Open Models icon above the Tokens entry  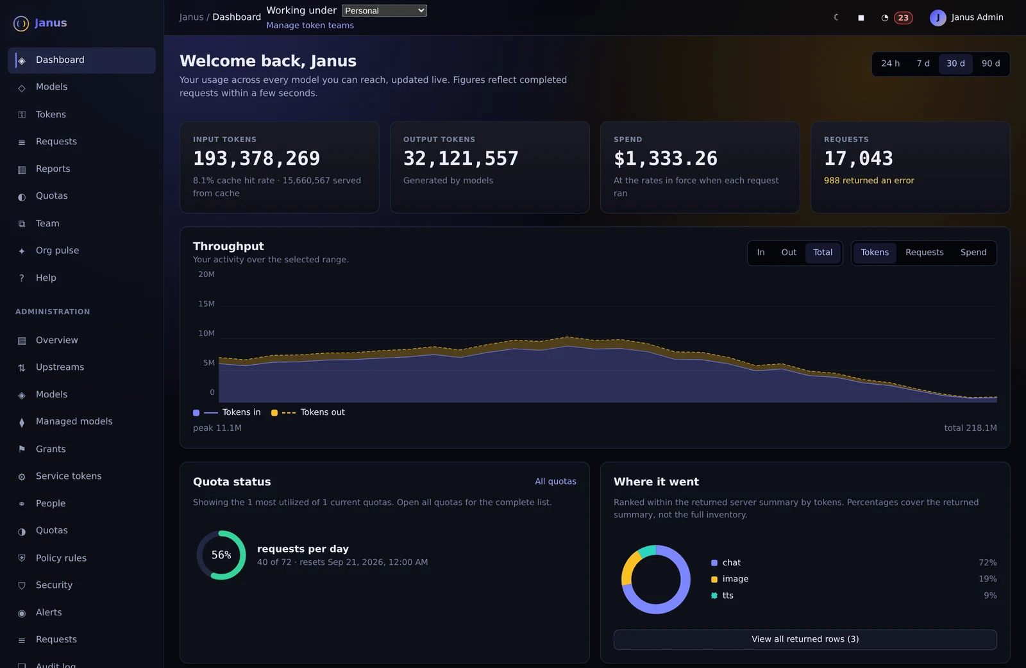[x=22, y=87]
